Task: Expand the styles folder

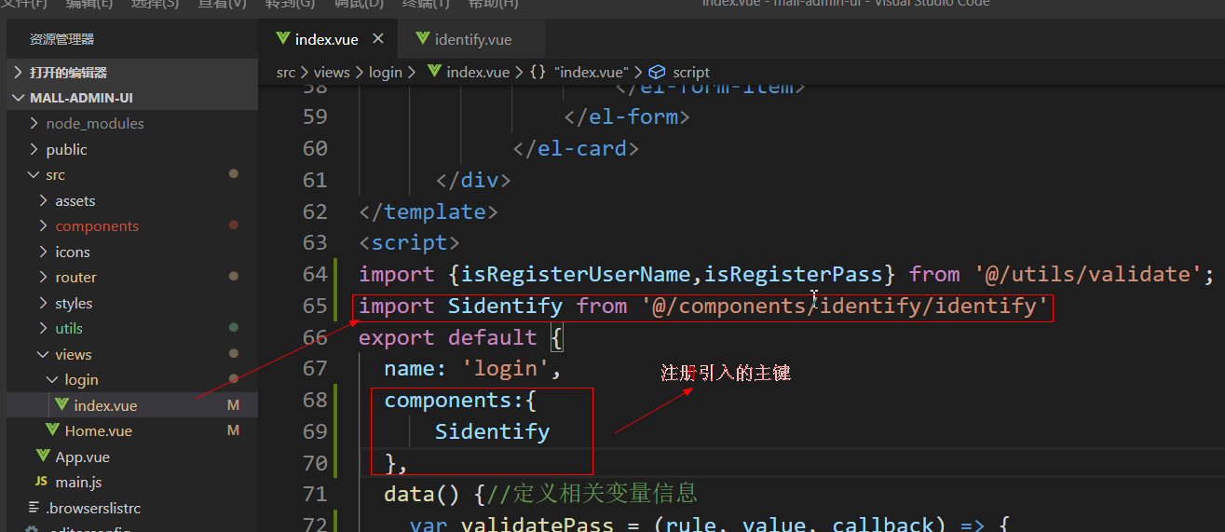Action: pos(44,303)
